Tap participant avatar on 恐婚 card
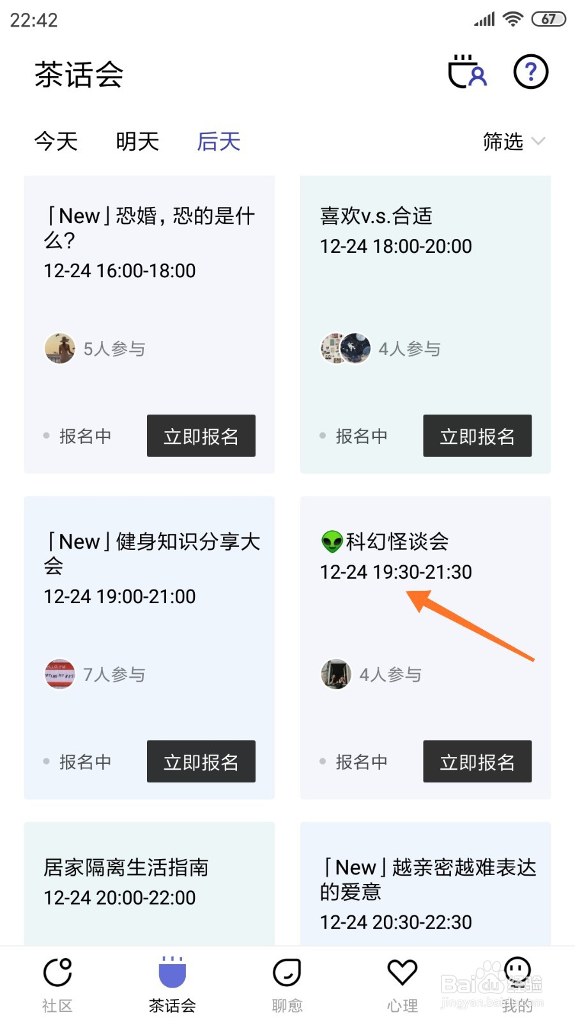Screen dimensions: 575x1022 click(60, 348)
